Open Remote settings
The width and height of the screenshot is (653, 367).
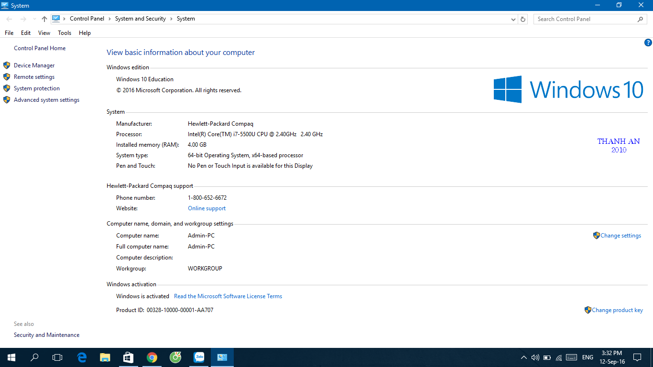point(34,77)
